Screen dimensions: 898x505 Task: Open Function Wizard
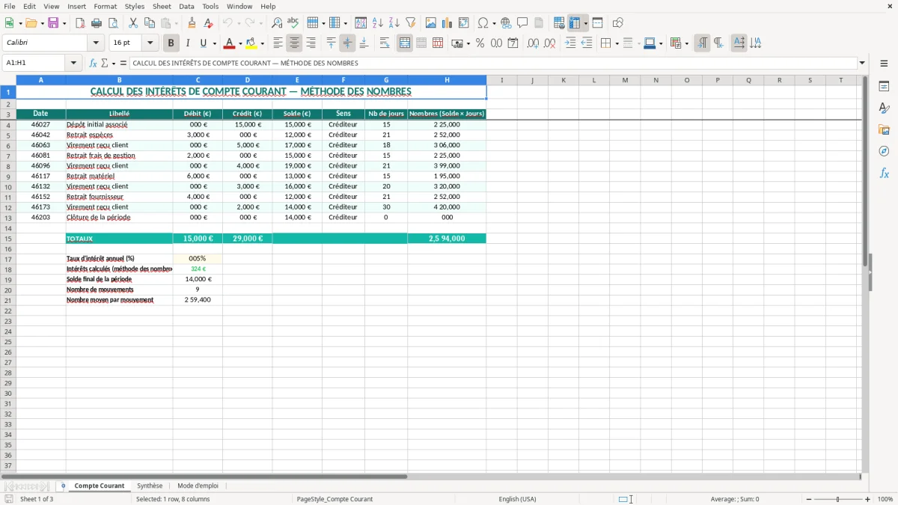pos(93,64)
